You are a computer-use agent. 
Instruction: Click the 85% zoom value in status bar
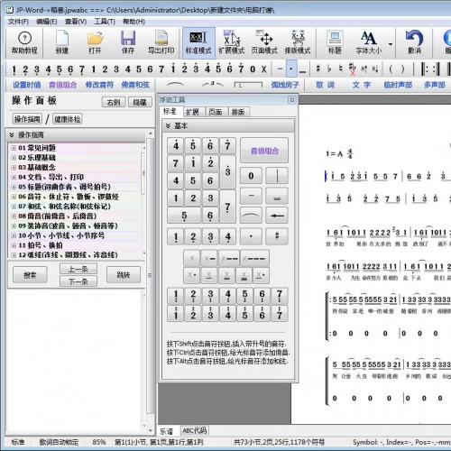pyautogui.click(x=99, y=442)
